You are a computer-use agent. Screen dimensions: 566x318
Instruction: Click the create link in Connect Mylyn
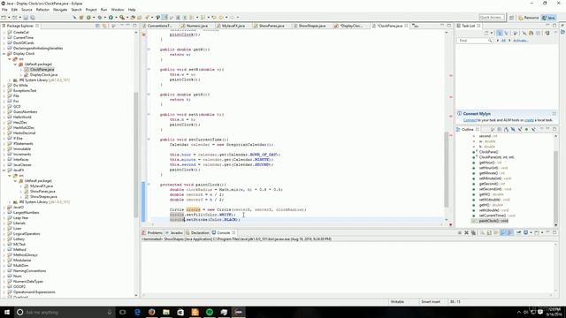(529, 120)
